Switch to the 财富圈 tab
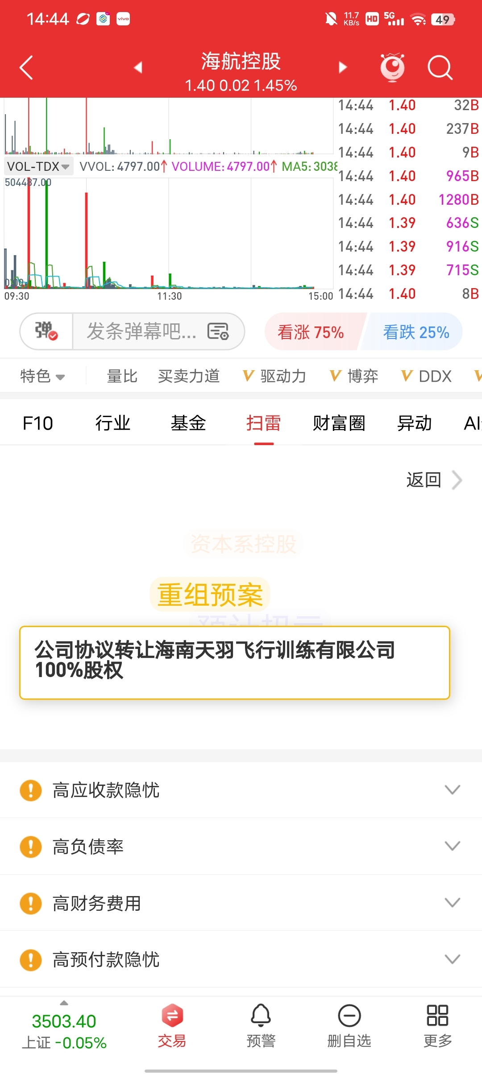Image resolution: width=482 pixels, height=1074 pixels. coord(339,423)
